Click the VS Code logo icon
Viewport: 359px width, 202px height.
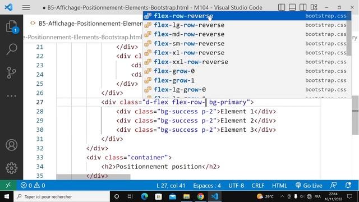9,7
